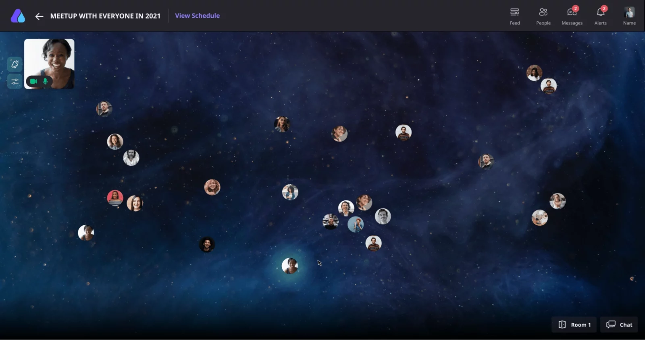Click the celebrate reaction icon
The height and width of the screenshot is (340, 645).
tap(15, 64)
